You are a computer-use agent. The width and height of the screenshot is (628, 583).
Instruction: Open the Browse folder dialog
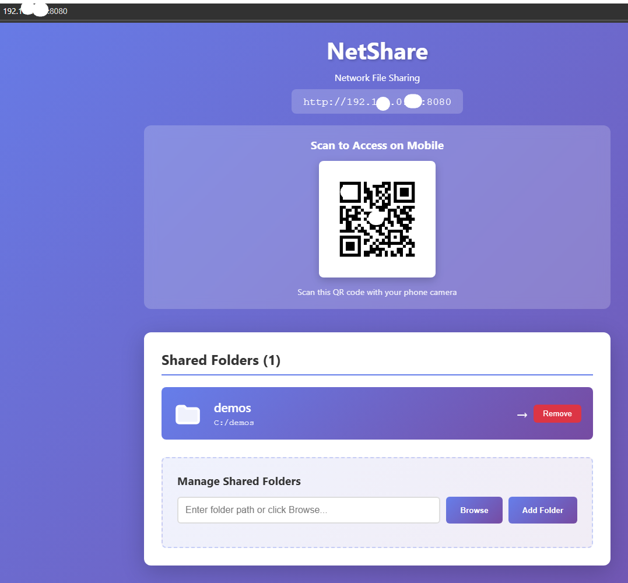tap(474, 510)
